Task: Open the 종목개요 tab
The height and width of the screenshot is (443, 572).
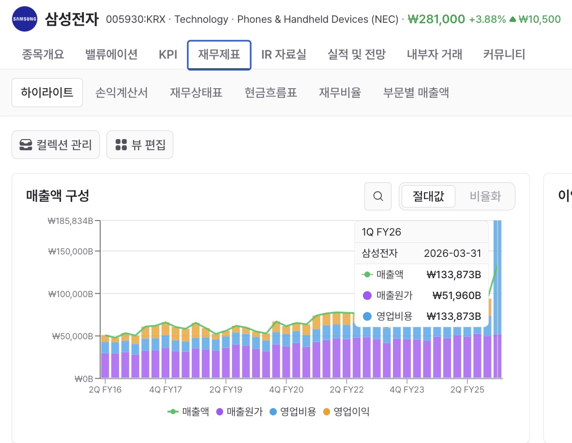Action: (43, 54)
